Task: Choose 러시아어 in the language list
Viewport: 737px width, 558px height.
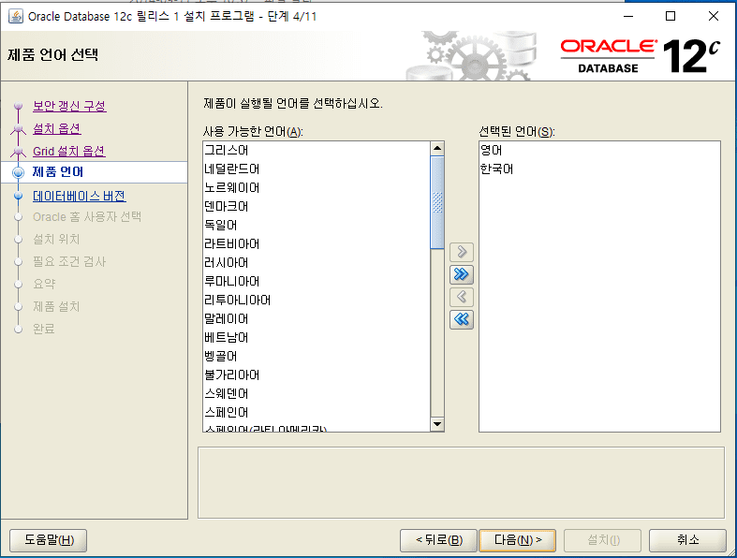Action: pos(317,262)
